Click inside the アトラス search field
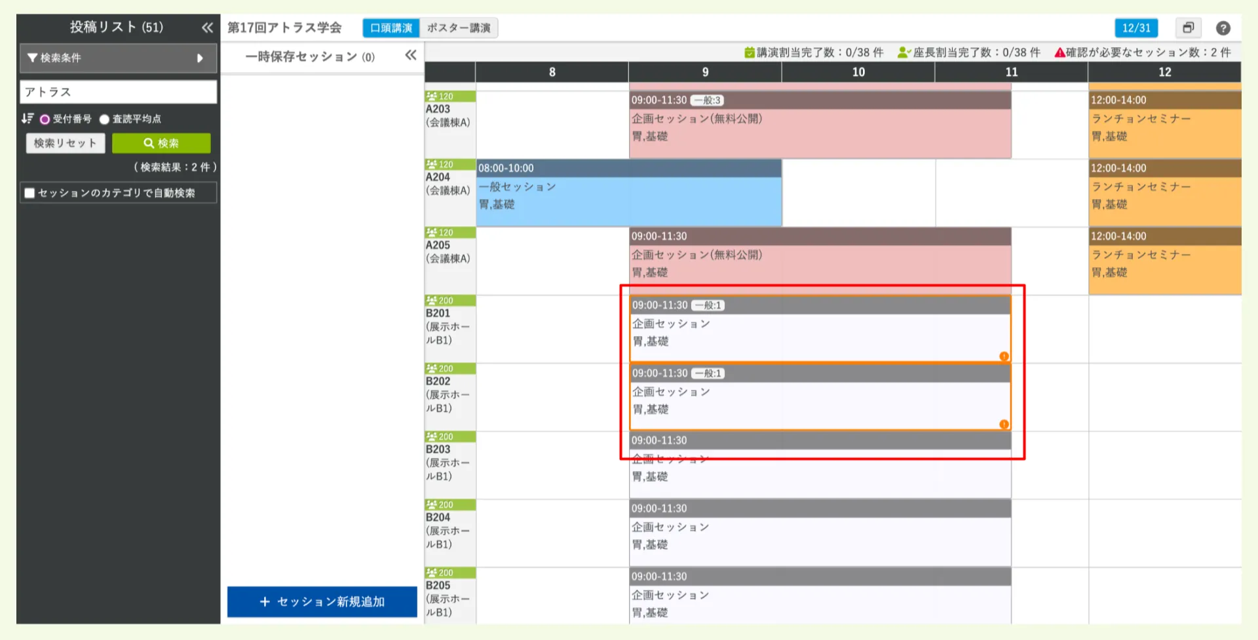This screenshot has height=640, width=1258. pos(118,92)
